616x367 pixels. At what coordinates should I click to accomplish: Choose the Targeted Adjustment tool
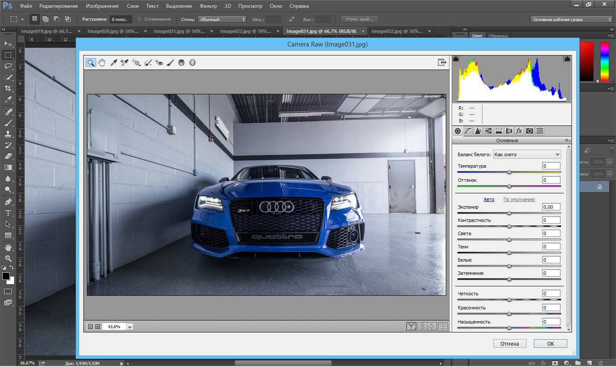coord(136,63)
